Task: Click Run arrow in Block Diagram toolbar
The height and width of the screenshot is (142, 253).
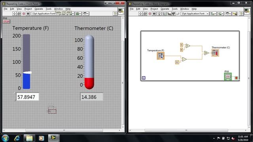Action: (141, 14)
